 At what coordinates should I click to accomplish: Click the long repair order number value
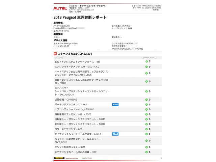click(x=127, y=49)
